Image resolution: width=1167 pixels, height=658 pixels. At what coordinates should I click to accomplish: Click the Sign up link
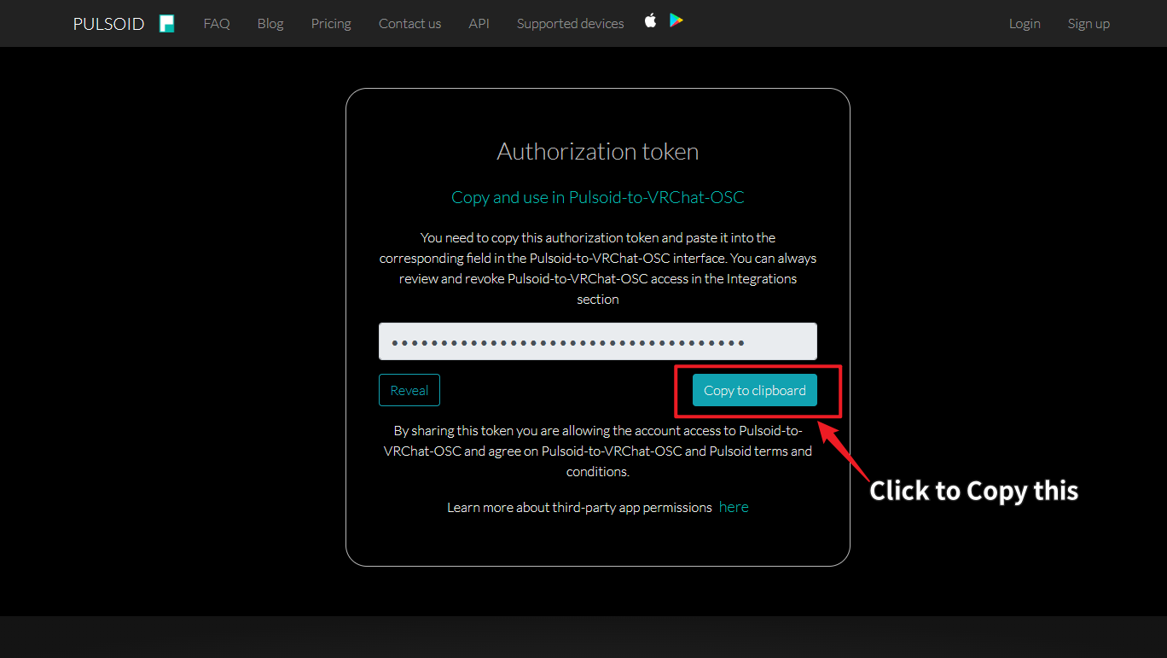[1089, 24]
